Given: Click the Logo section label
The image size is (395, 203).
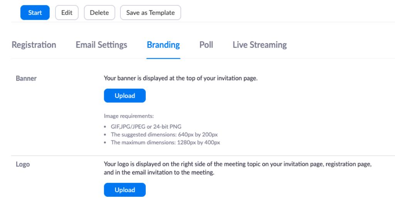Looking at the screenshot, I should 23,164.
